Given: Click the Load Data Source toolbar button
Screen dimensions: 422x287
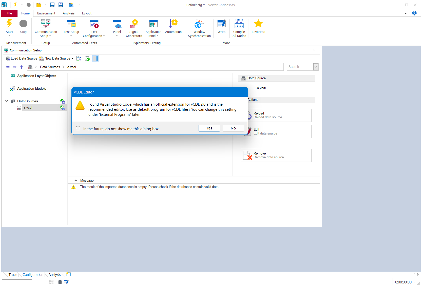Looking at the screenshot, I should (22, 59).
